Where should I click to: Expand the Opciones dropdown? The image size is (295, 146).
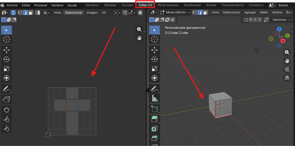[x=281, y=20]
